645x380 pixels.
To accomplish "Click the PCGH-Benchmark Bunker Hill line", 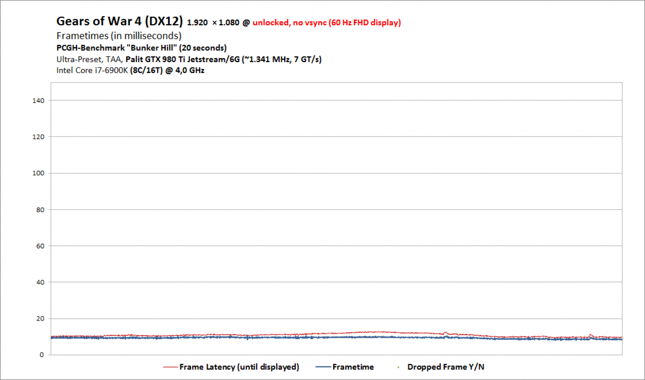I will pos(142,48).
